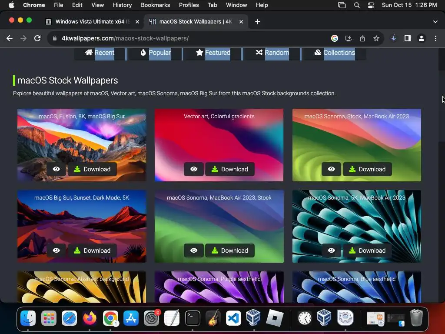Image resolution: width=445 pixels, height=334 pixels.
Task: Open the Window menu
Action: 236,5
